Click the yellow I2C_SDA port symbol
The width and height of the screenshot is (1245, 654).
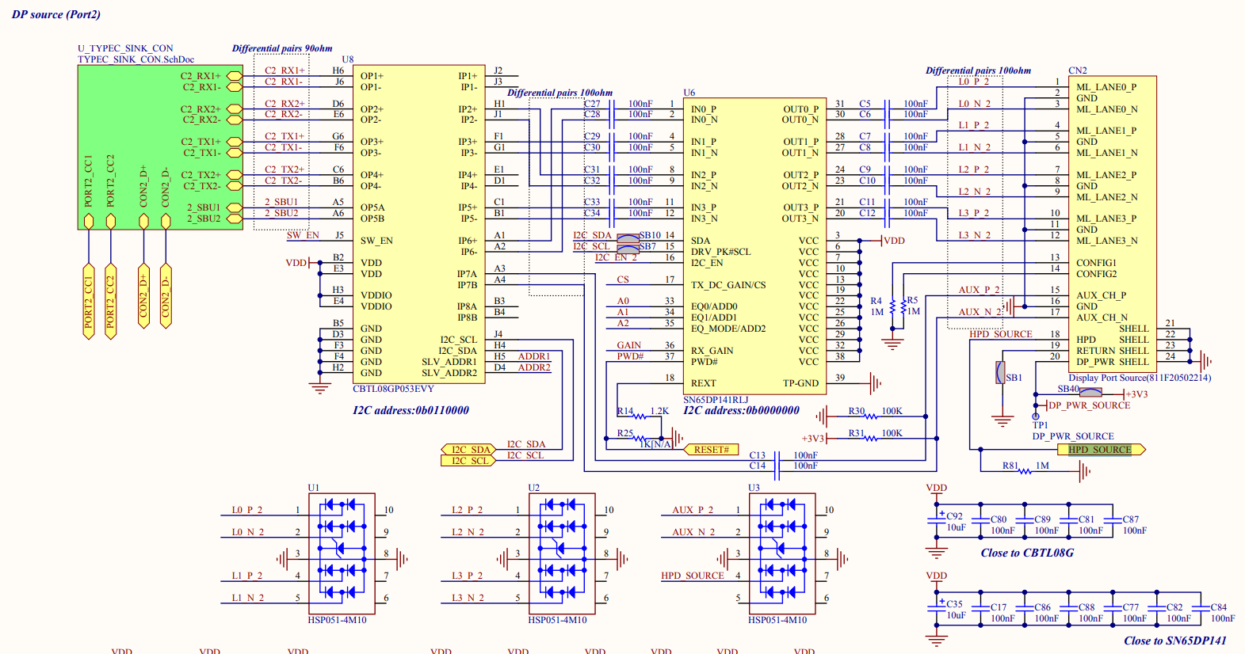469,450
